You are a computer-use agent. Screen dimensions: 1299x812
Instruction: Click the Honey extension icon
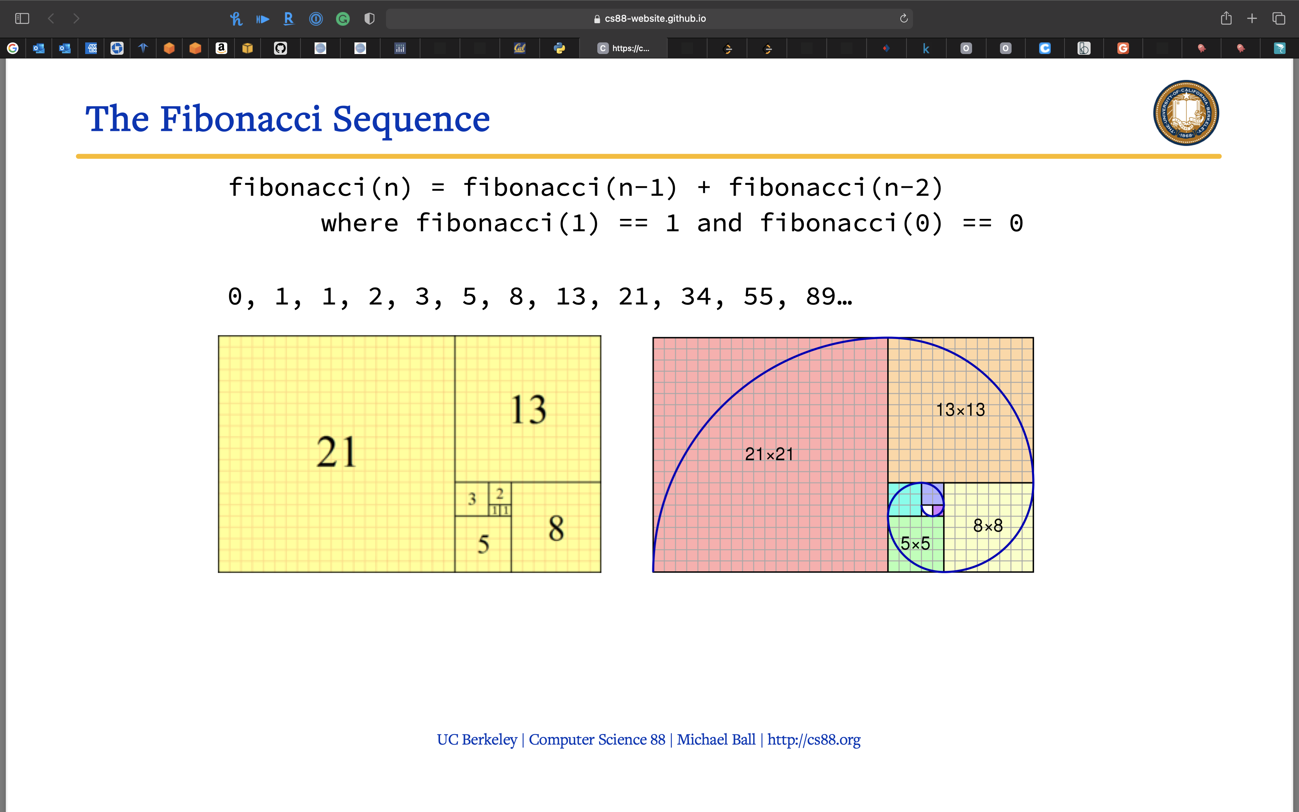[x=236, y=19]
